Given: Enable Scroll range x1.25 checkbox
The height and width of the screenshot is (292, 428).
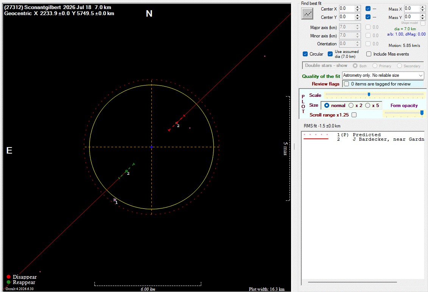Looking at the screenshot, I should (x=354, y=115).
